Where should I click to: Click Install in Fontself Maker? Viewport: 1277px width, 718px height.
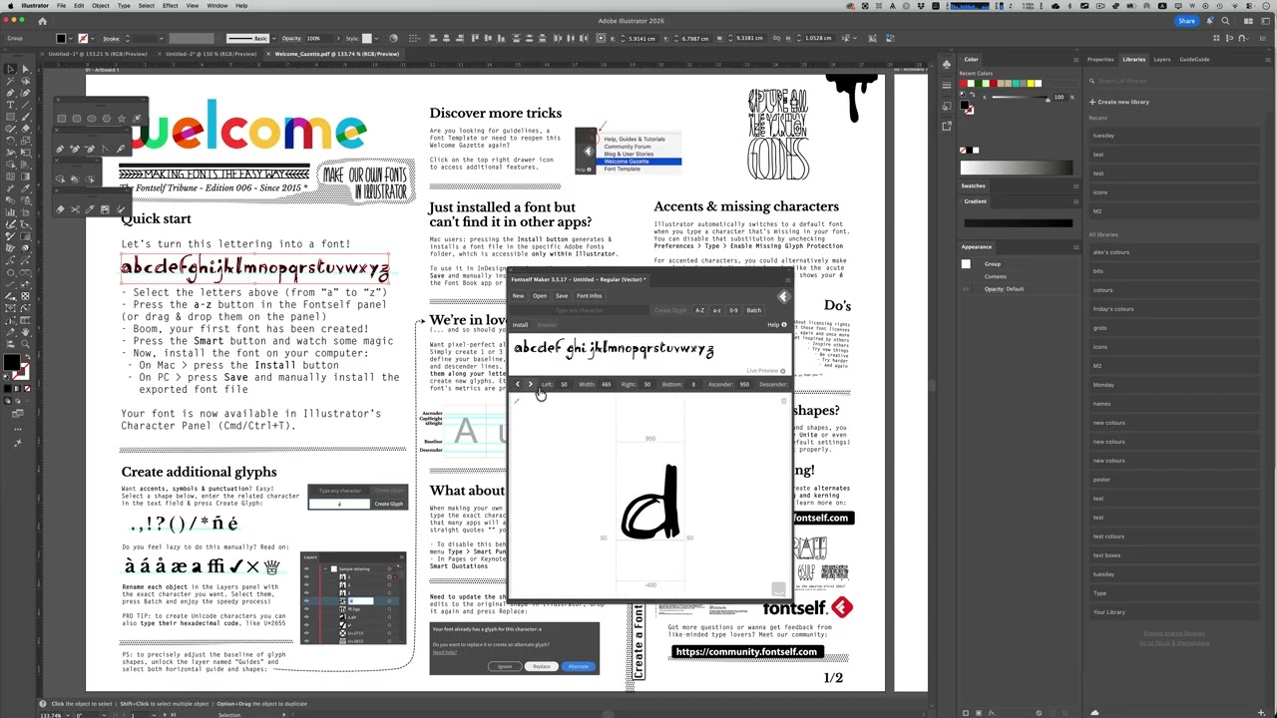click(x=520, y=325)
